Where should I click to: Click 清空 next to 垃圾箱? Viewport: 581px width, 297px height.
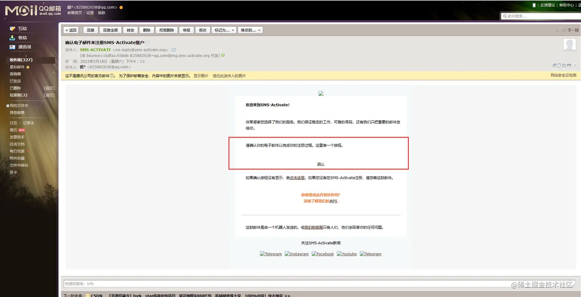[x=49, y=95]
